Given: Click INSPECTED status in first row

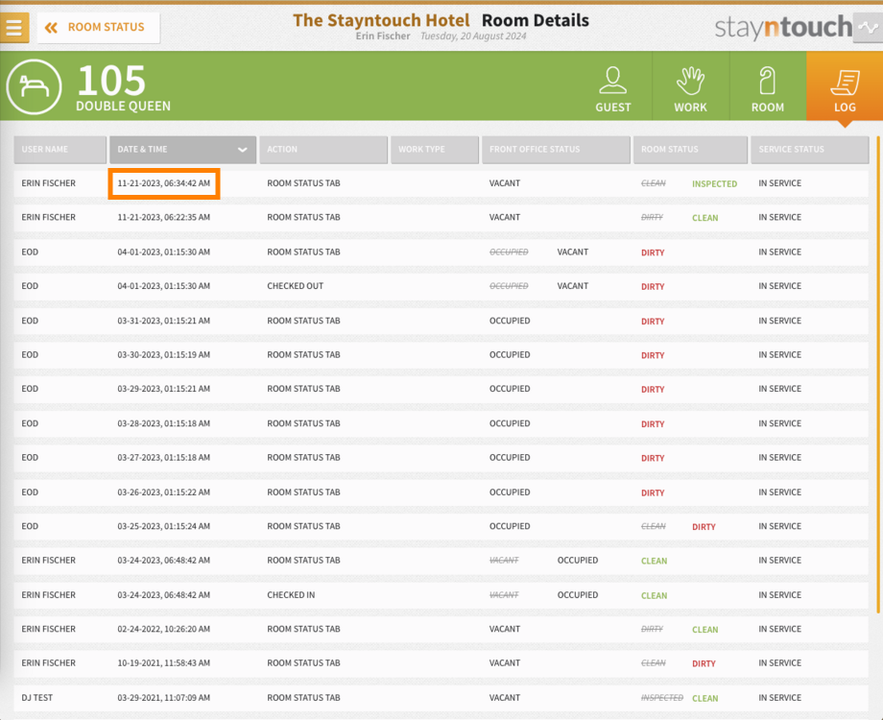Looking at the screenshot, I should click(x=714, y=183).
